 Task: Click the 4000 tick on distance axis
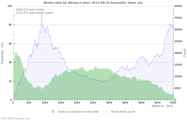click(141, 102)
